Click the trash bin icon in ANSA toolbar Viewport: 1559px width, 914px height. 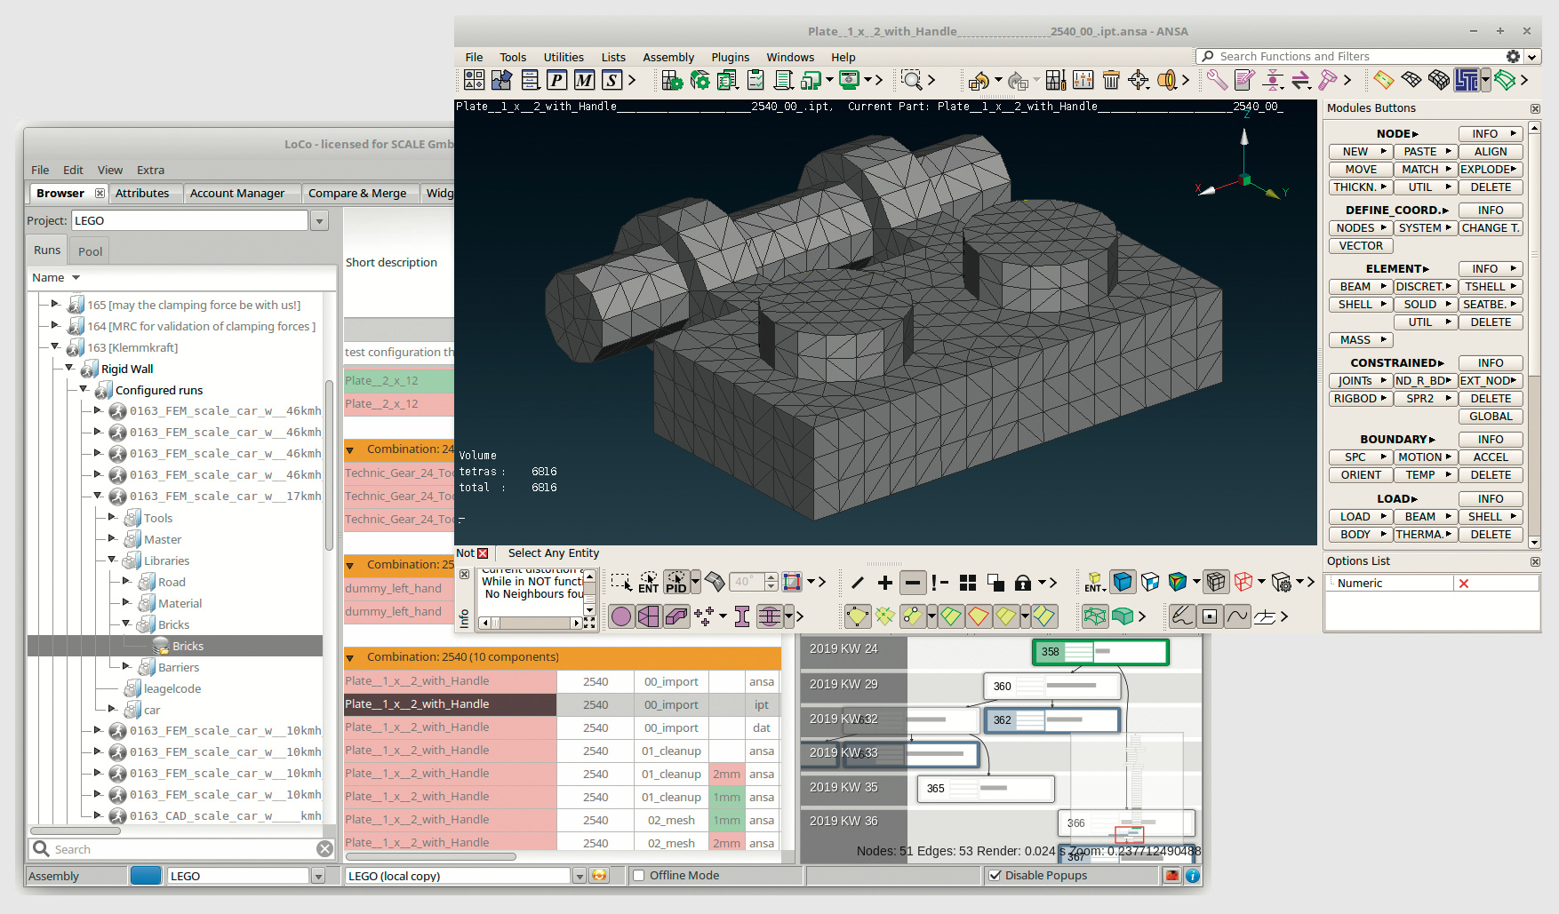click(1110, 81)
